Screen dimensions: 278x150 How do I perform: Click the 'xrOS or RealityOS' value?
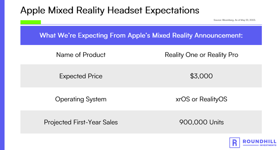pyautogui.click(x=202, y=99)
